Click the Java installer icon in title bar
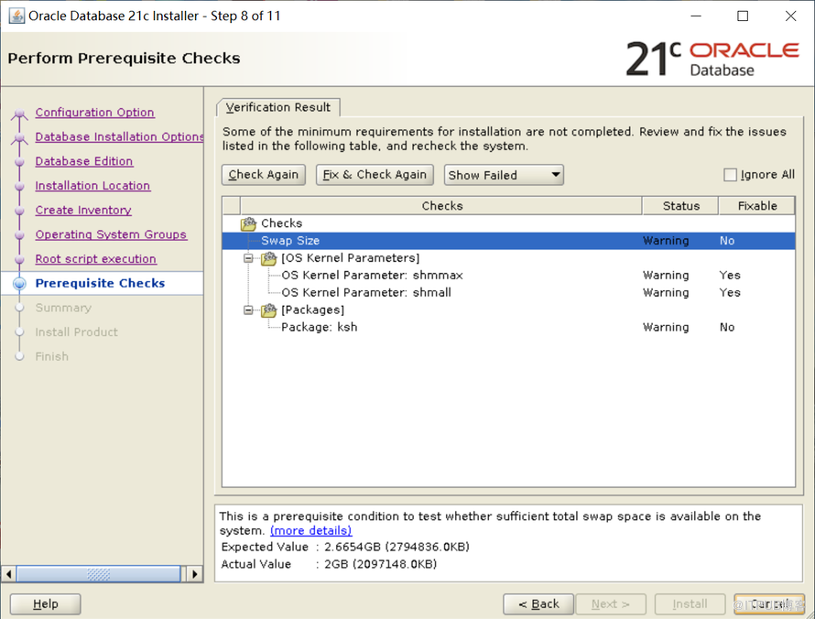Screen dimensions: 815x619 tap(16, 16)
